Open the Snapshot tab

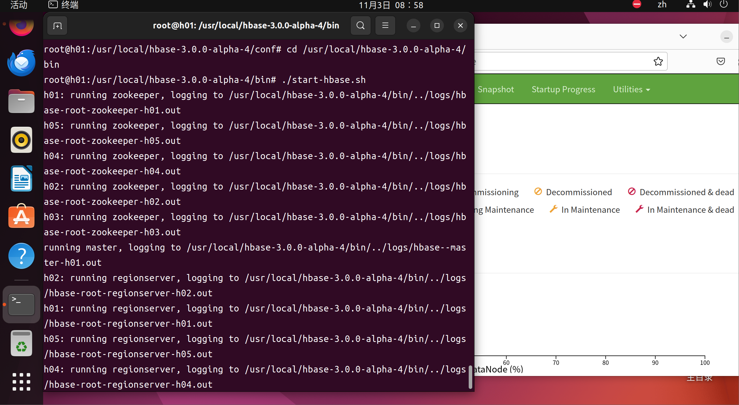[496, 89]
